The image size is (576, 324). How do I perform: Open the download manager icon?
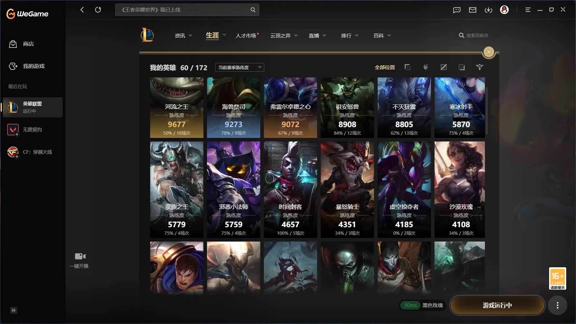489,10
